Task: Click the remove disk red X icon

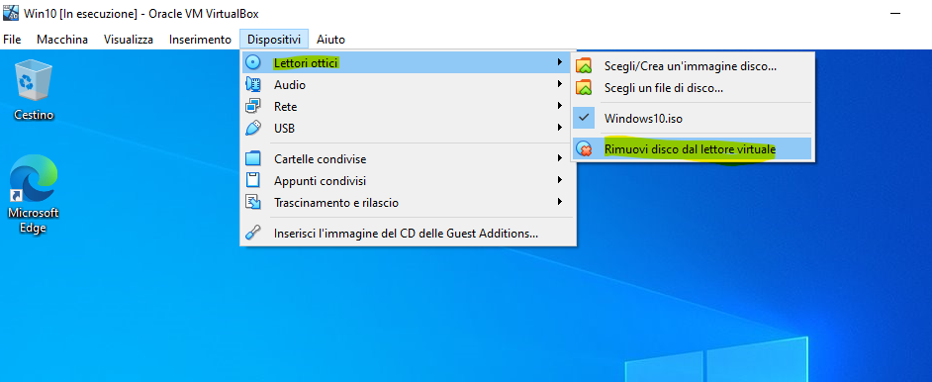Action: (x=585, y=149)
